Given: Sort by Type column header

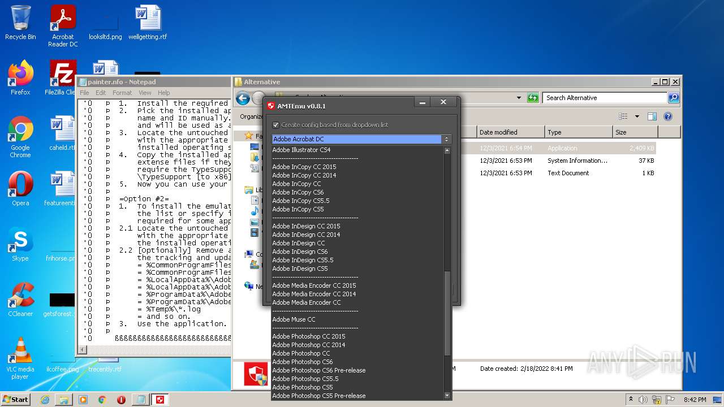Looking at the screenshot, I should click(x=579, y=132).
